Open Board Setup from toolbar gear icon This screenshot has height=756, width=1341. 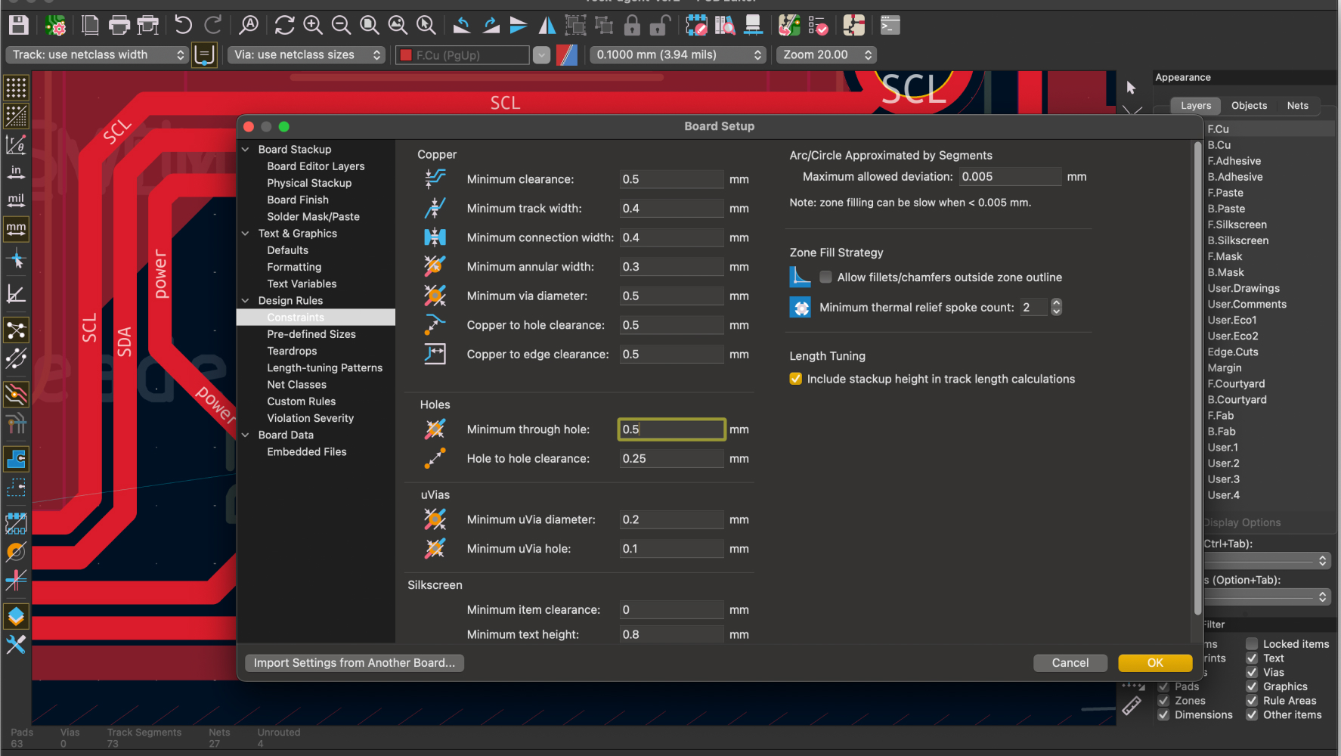click(55, 25)
